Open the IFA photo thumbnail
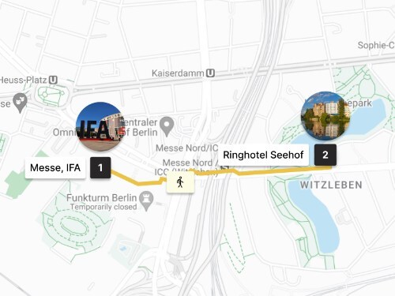Image resolution: width=395 pixels, height=296 pixels. 100,126
